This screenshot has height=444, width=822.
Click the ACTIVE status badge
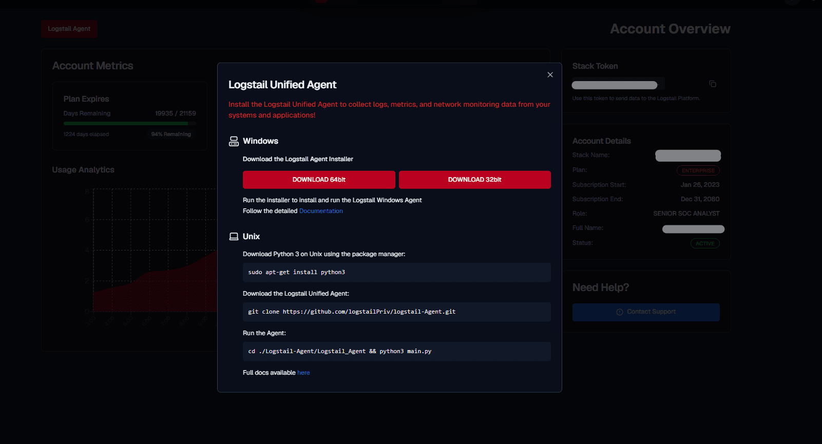coord(705,243)
